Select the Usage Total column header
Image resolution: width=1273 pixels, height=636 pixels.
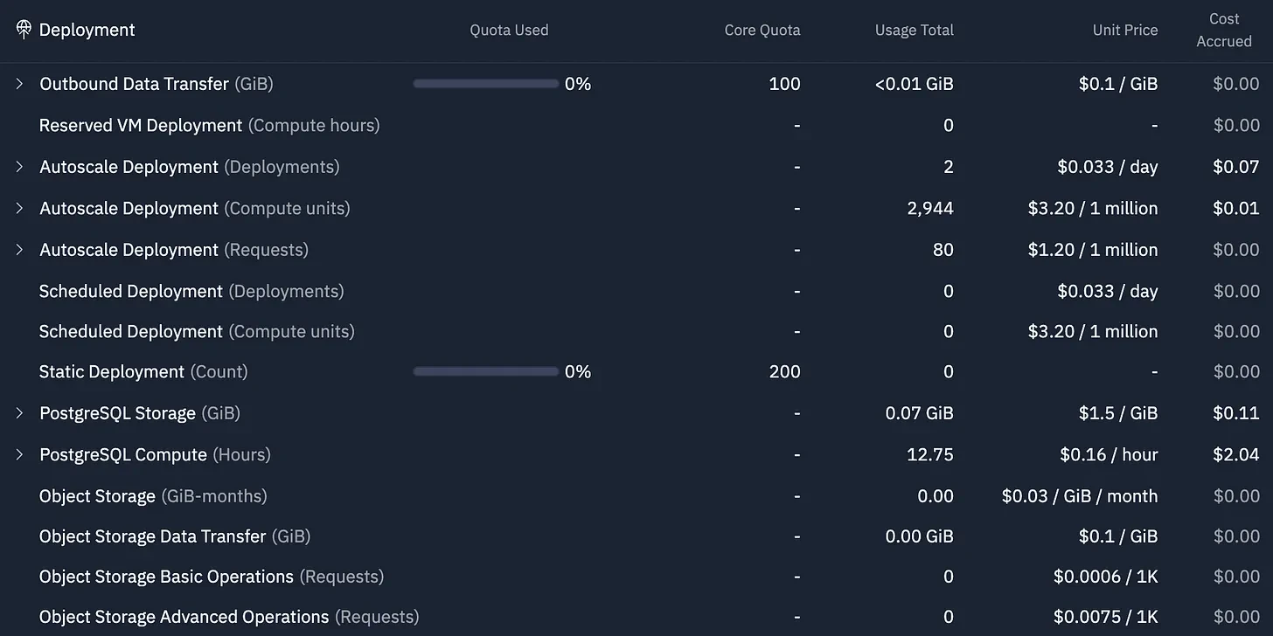coord(915,30)
